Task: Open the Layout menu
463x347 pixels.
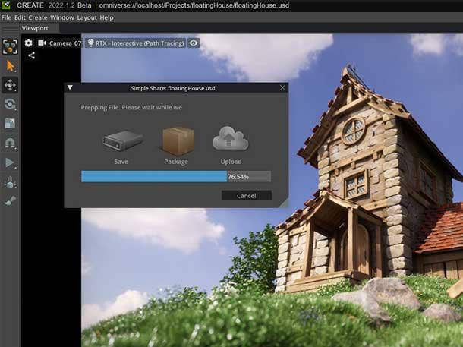Action: pos(87,17)
